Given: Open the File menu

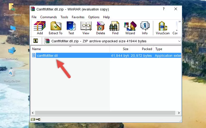Looking at the screenshot, I should tap(34, 17).
